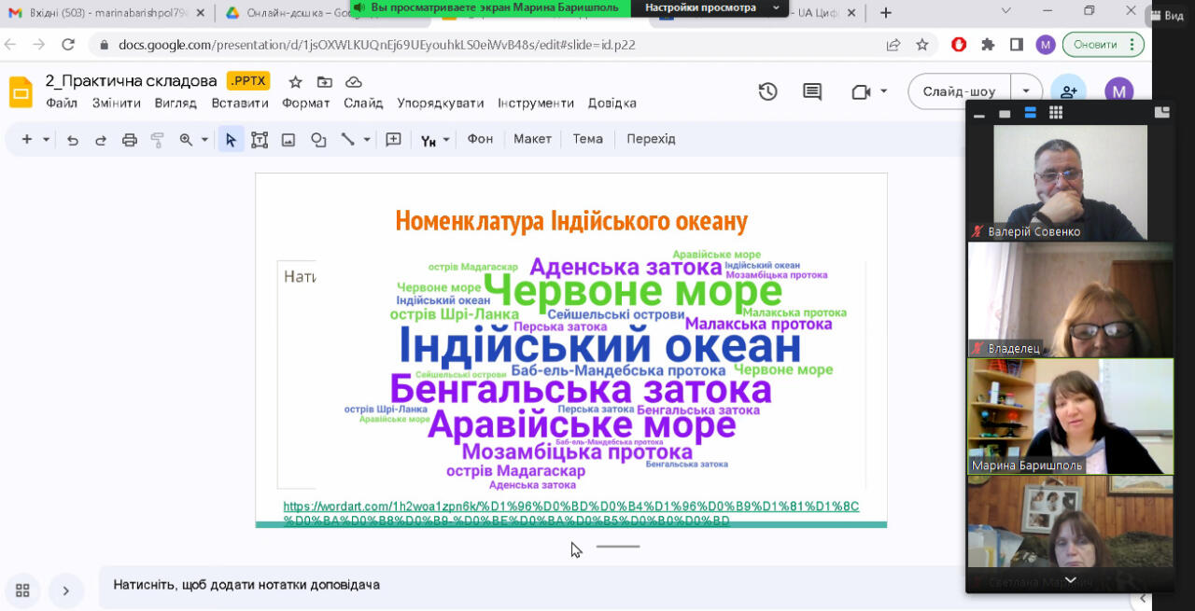
Task: Expand more participants arrow in Zoom panel
Action: point(1070,579)
